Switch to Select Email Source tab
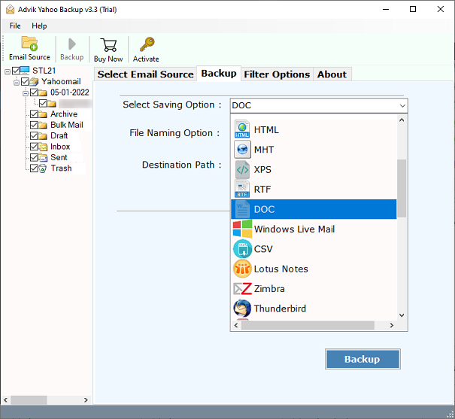This screenshot has width=455, height=419. point(145,74)
